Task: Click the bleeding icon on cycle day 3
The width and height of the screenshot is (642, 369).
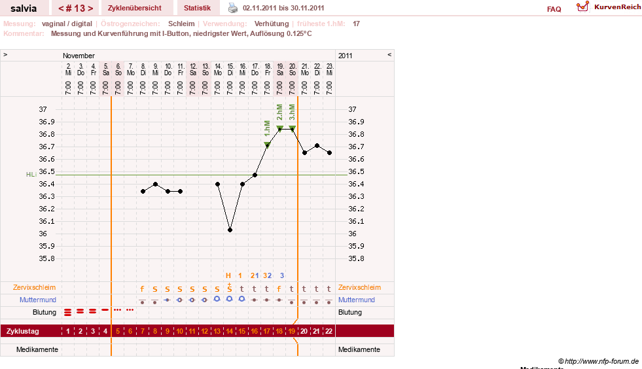Action: click(93, 311)
